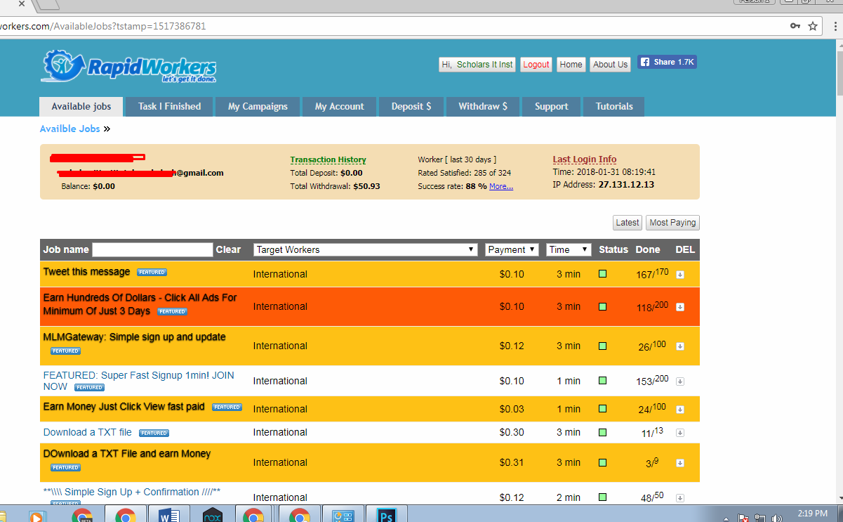Open the Withdraw $ tab
This screenshot has height=522, width=843.
point(483,107)
